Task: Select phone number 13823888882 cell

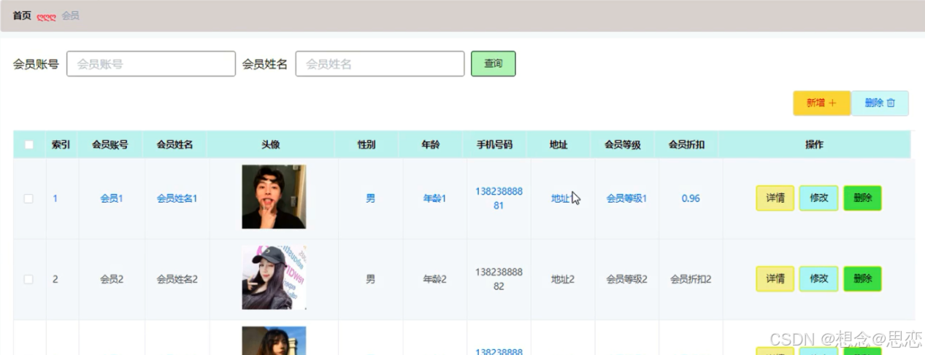Action: click(x=499, y=278)
